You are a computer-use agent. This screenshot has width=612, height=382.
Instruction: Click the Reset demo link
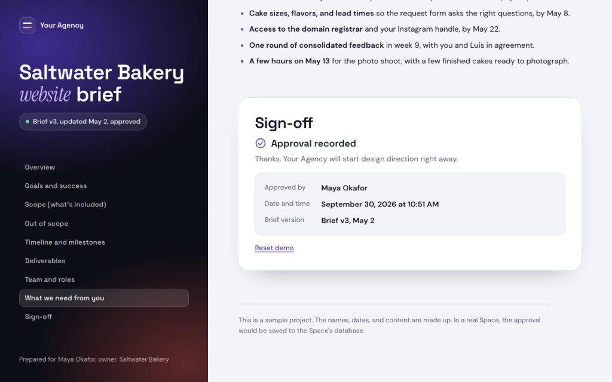[x=274, y=248]
